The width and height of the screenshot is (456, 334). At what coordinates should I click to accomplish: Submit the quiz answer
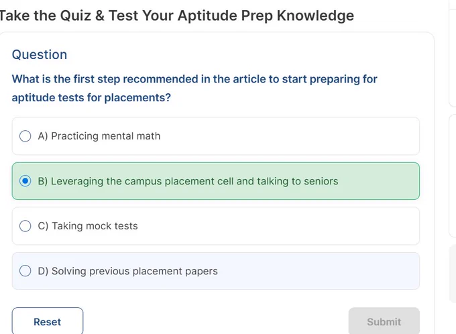[384, 321]
